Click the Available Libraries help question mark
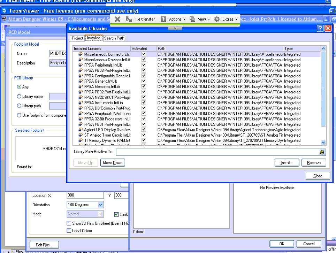The image size is (336, 253). point(320,28)
